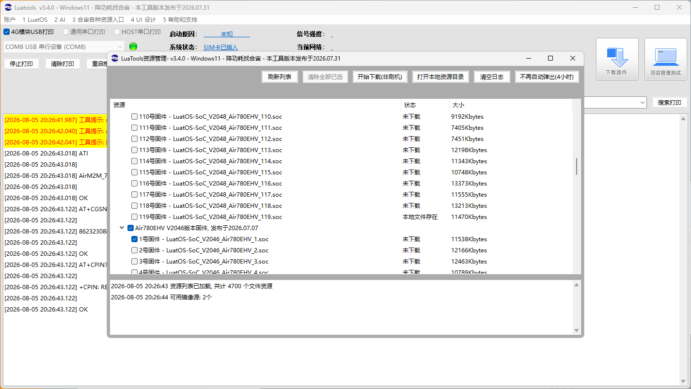Check the 117号固件 Air780EHV_117.soc checkbox
The image size is (691, 389).
click(135, 195)
